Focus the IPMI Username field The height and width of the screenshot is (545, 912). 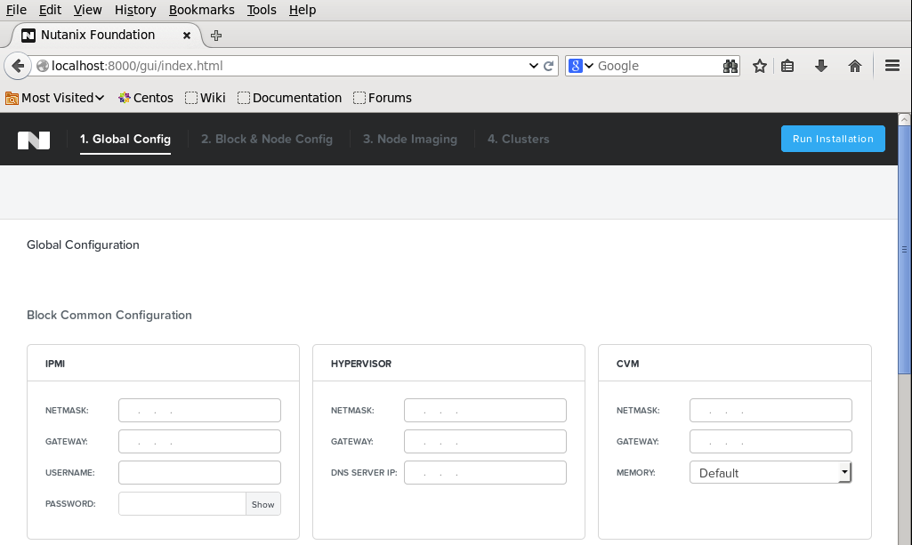click(x=199, y=472)
